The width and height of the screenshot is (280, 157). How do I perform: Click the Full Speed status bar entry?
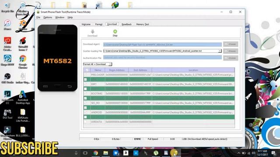[153, 139]
